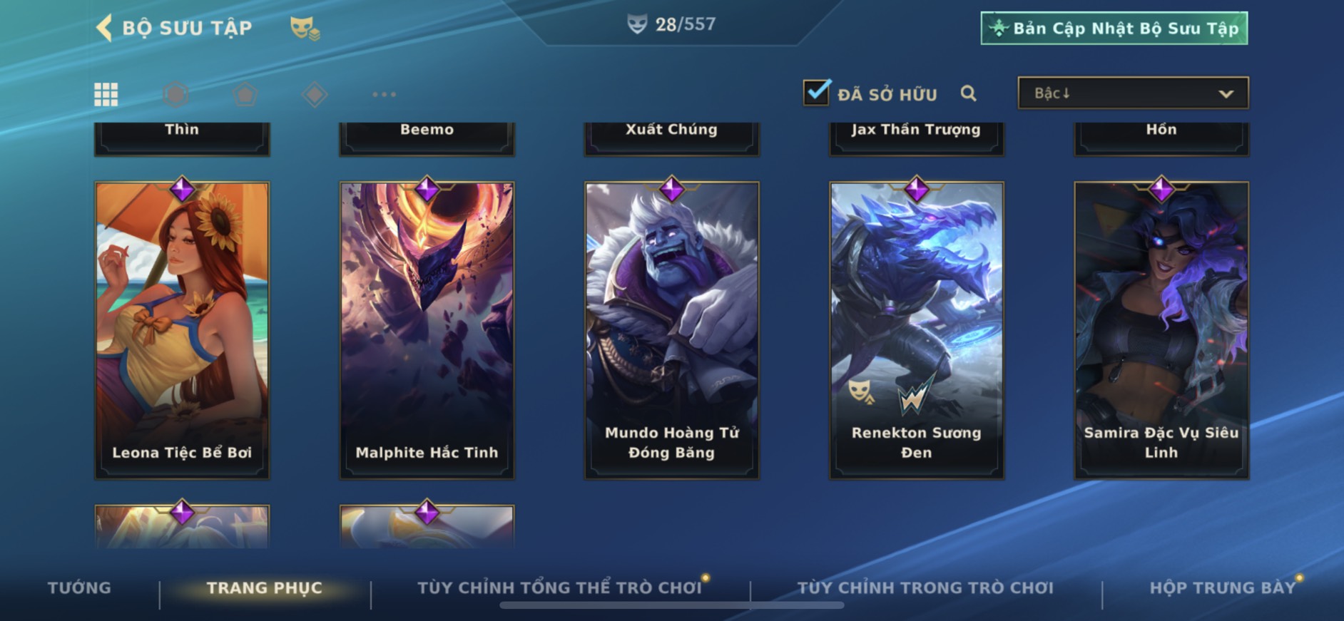1344x621 pixels.
Task: Open more filter options with three dots
Action: coord(384,94)
